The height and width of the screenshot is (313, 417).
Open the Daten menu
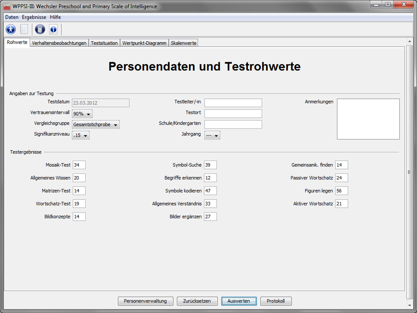point(12,17)
